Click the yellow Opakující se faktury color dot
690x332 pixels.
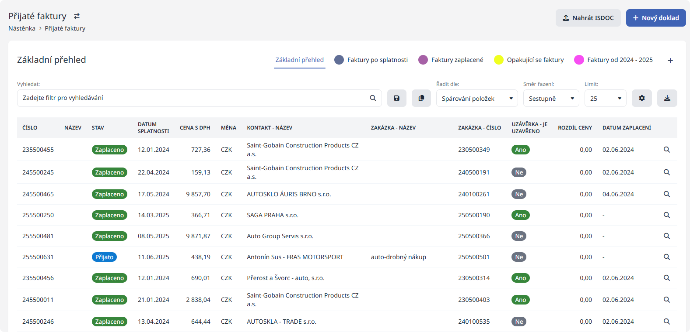click(x=499, y=60)
